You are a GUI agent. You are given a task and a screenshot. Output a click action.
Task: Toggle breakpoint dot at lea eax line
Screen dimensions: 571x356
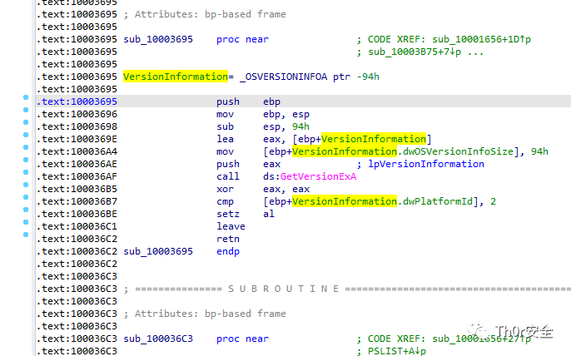26,135
